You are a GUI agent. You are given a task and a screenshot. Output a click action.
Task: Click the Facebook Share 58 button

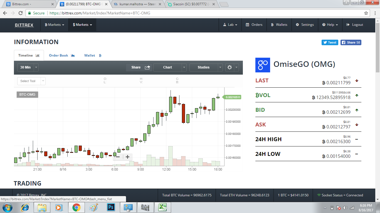pyautogui.click(x=351, y=42)
